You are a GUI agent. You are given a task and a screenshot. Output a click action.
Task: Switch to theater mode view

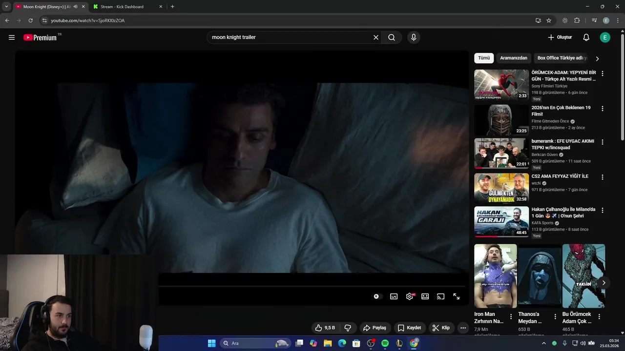coord(425,296)
